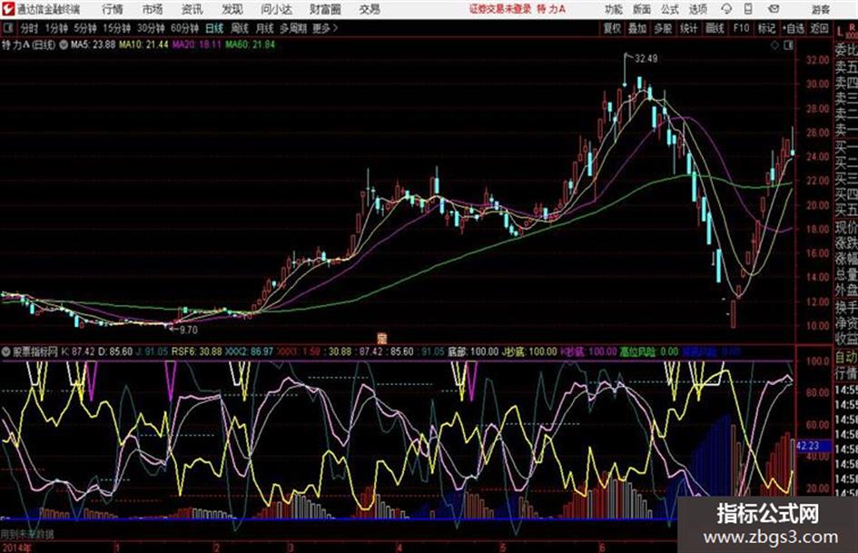Viewport: 858px width, 553px height.
Task: Open the 公式 (Formula) menu
Action: [669, 9]
